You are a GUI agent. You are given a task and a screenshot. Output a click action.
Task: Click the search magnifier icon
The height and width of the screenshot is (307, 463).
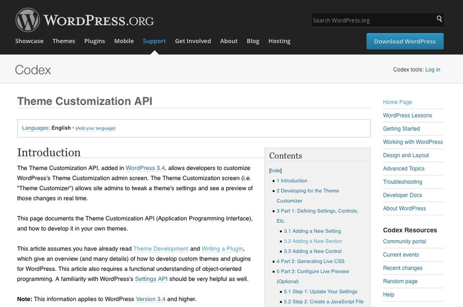(x=439, y=19)
